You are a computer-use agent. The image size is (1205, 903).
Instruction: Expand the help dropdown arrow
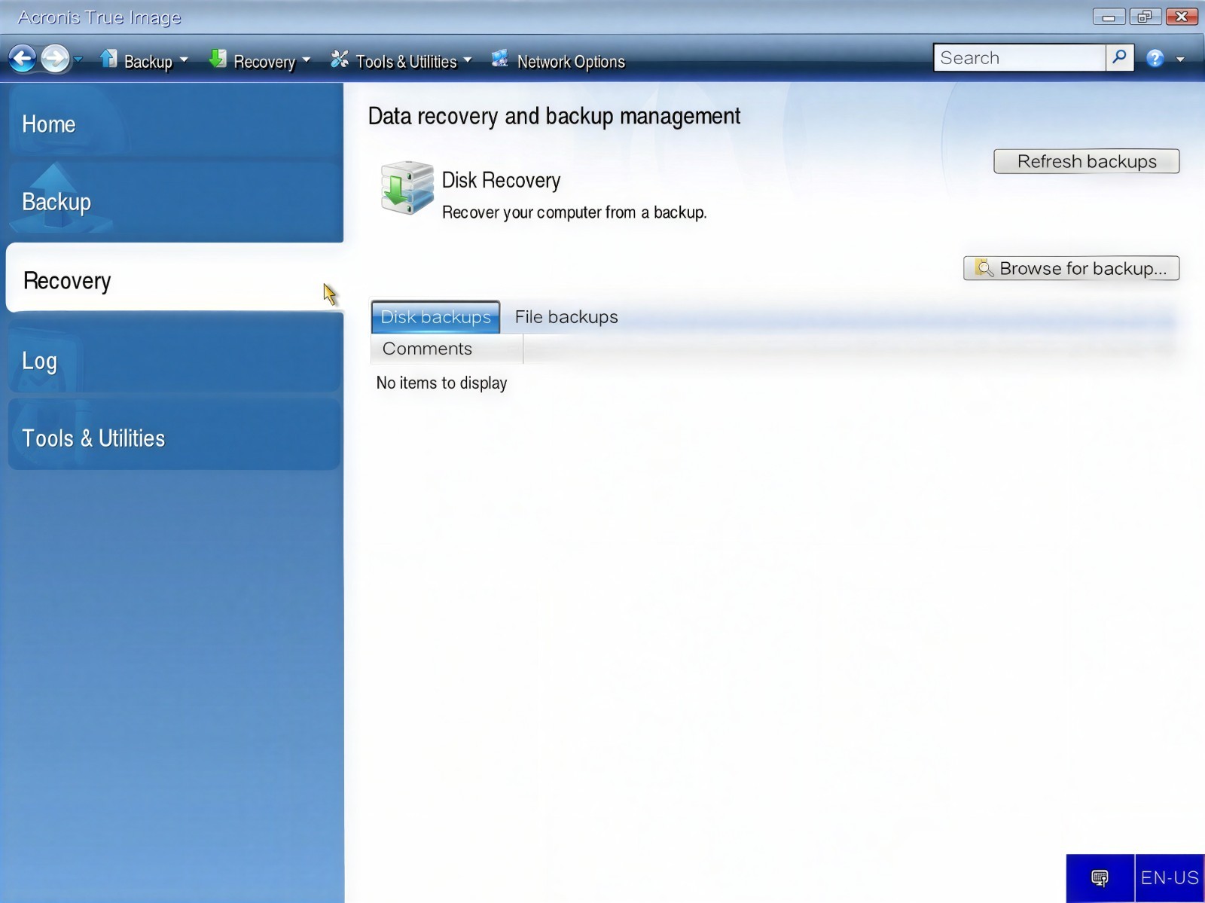click(x=1180, y=59)
